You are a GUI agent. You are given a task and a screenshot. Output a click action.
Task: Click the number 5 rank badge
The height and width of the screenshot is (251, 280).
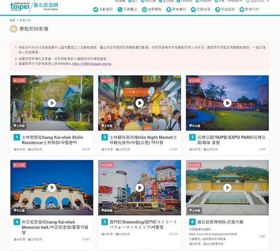[105, 222]
